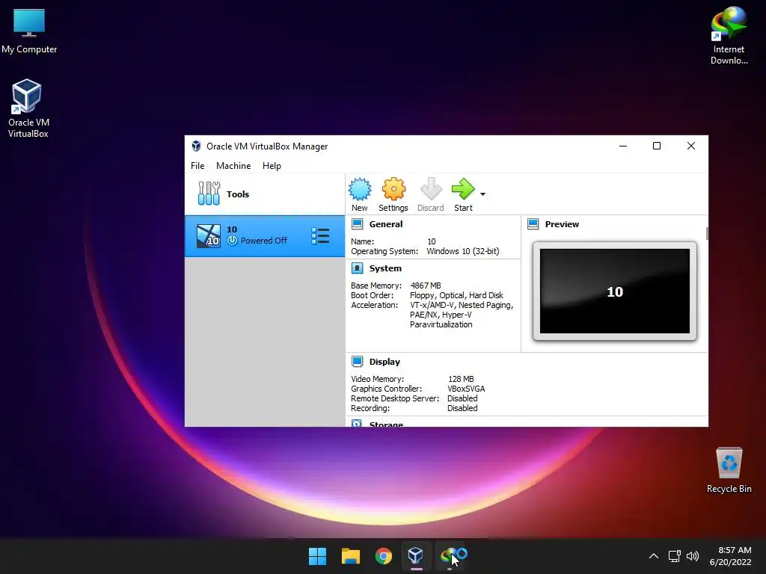Image resolution: width=766 pixels, height=574 pixels.
Task: Select the Tools item in sidebar
Action: coord(265,194)
